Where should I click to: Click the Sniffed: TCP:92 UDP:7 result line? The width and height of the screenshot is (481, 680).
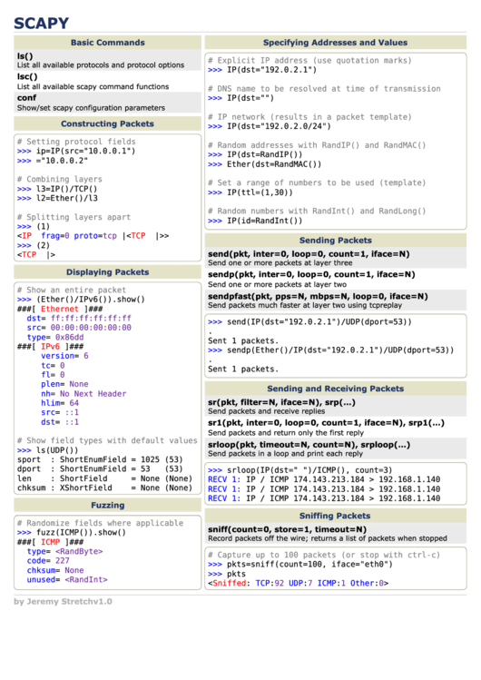click(299, 583)
